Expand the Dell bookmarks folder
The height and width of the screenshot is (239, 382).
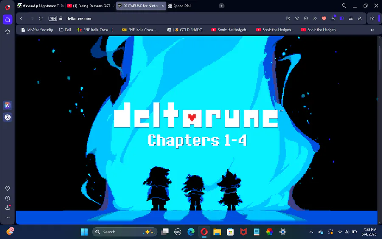tap(65, 30)
